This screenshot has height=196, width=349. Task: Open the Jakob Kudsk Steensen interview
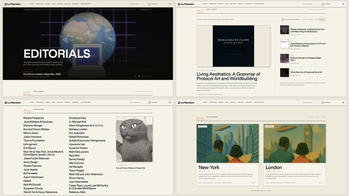click(x=36, y=158)
